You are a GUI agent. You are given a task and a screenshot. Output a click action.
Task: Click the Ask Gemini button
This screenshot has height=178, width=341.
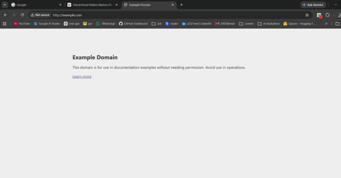point(313,5)
